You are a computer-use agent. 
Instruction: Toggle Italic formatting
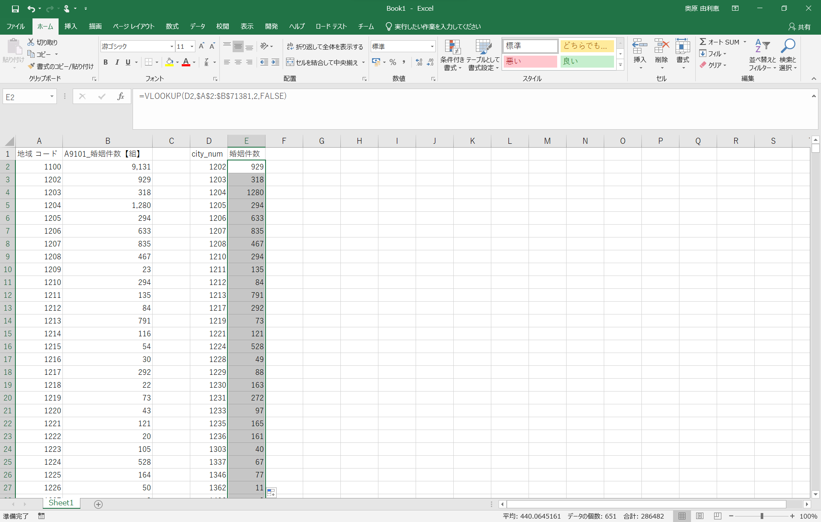[117, 62]
